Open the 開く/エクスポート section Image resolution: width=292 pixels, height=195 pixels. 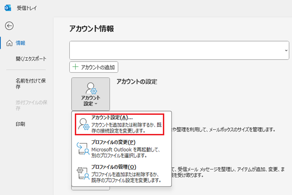[x=31, y=59]
